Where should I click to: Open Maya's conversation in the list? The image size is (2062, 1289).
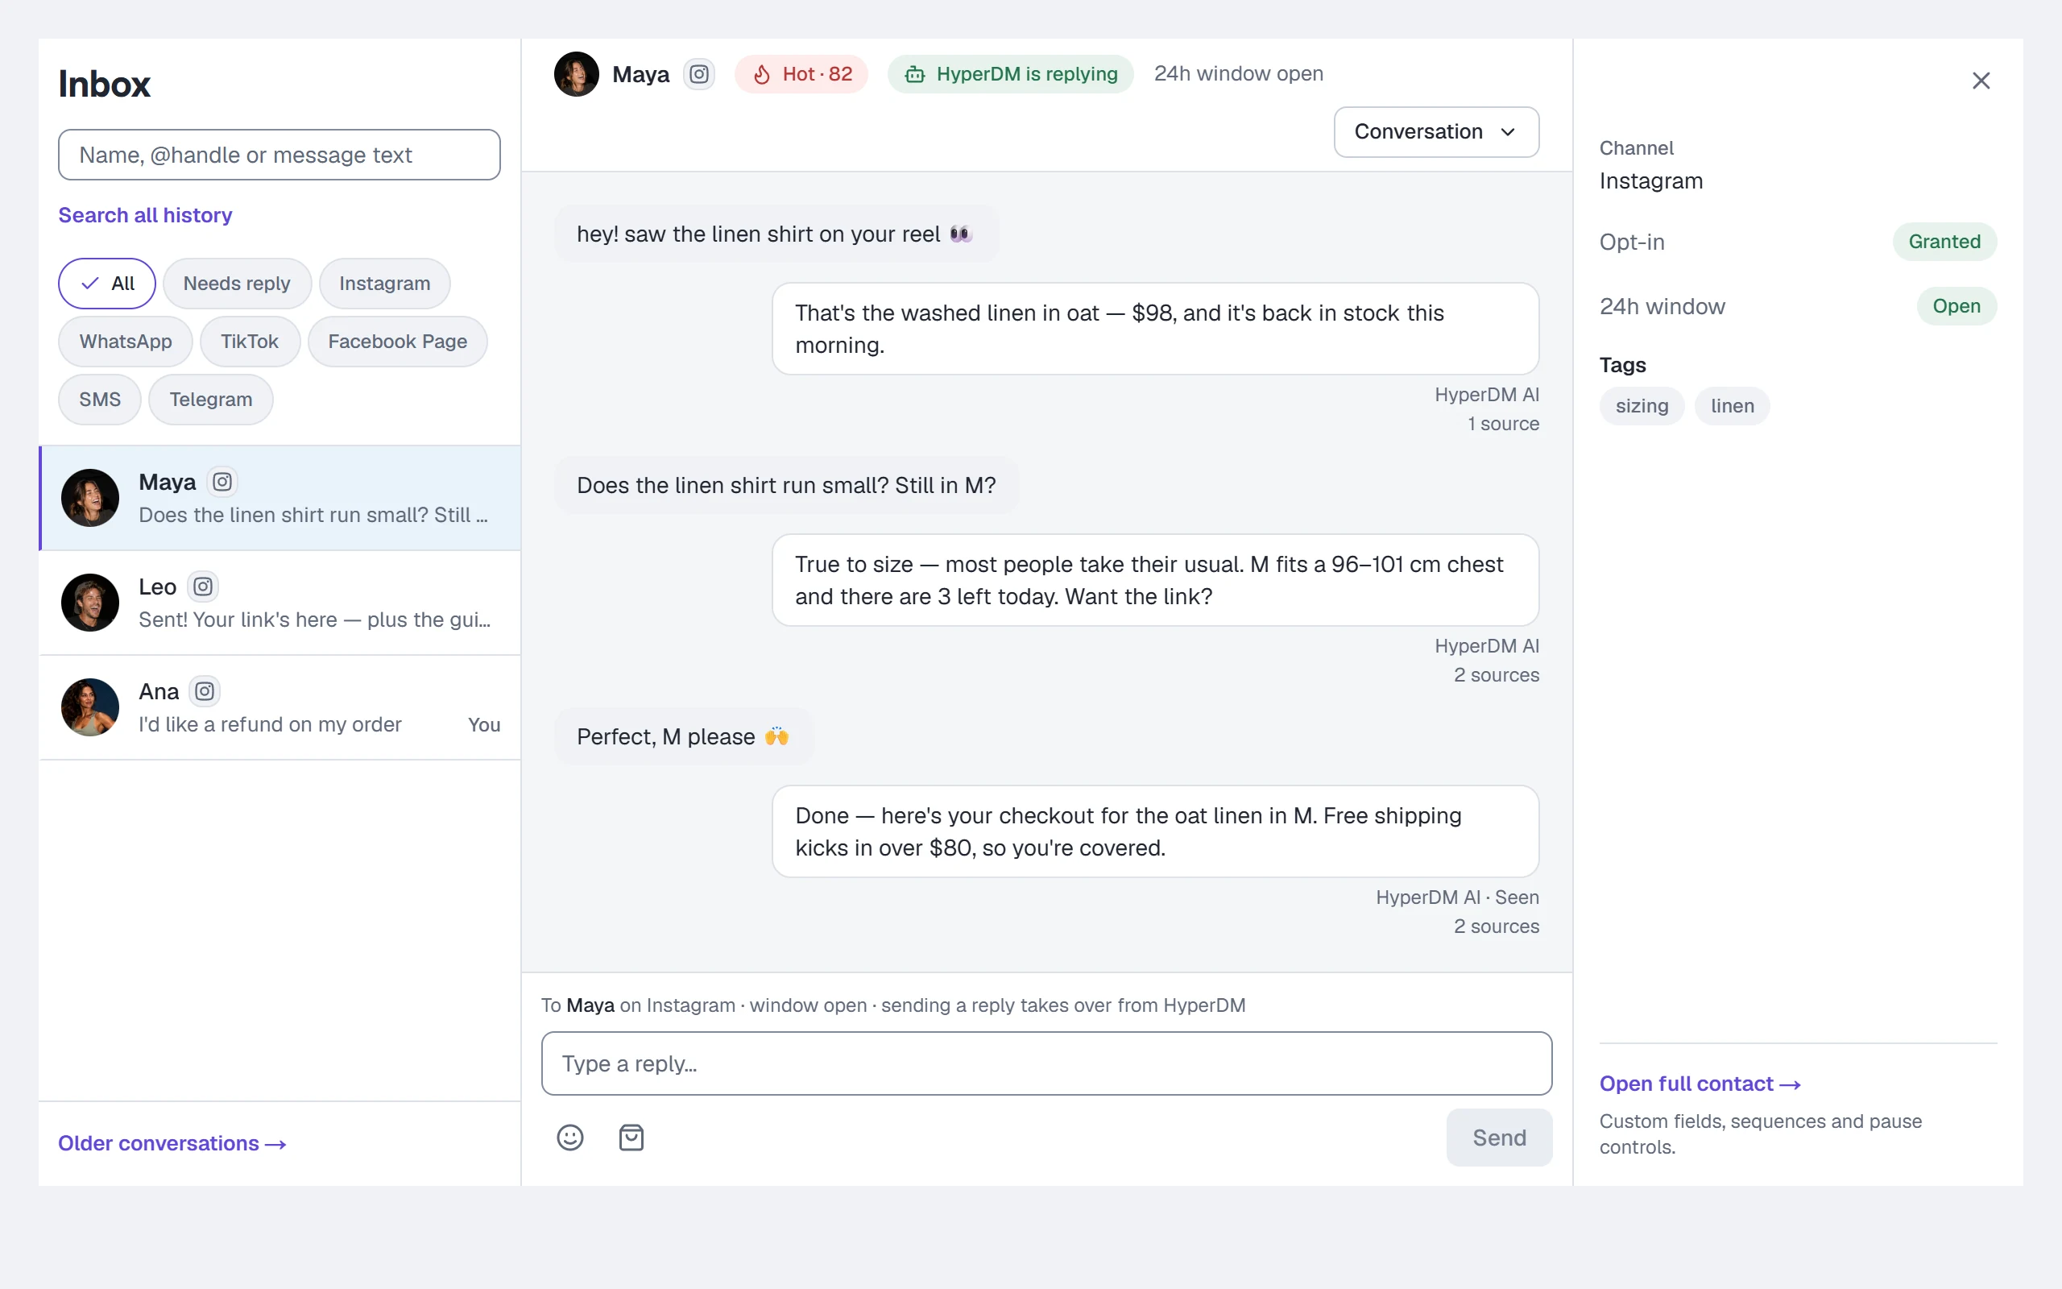(279, 498)
